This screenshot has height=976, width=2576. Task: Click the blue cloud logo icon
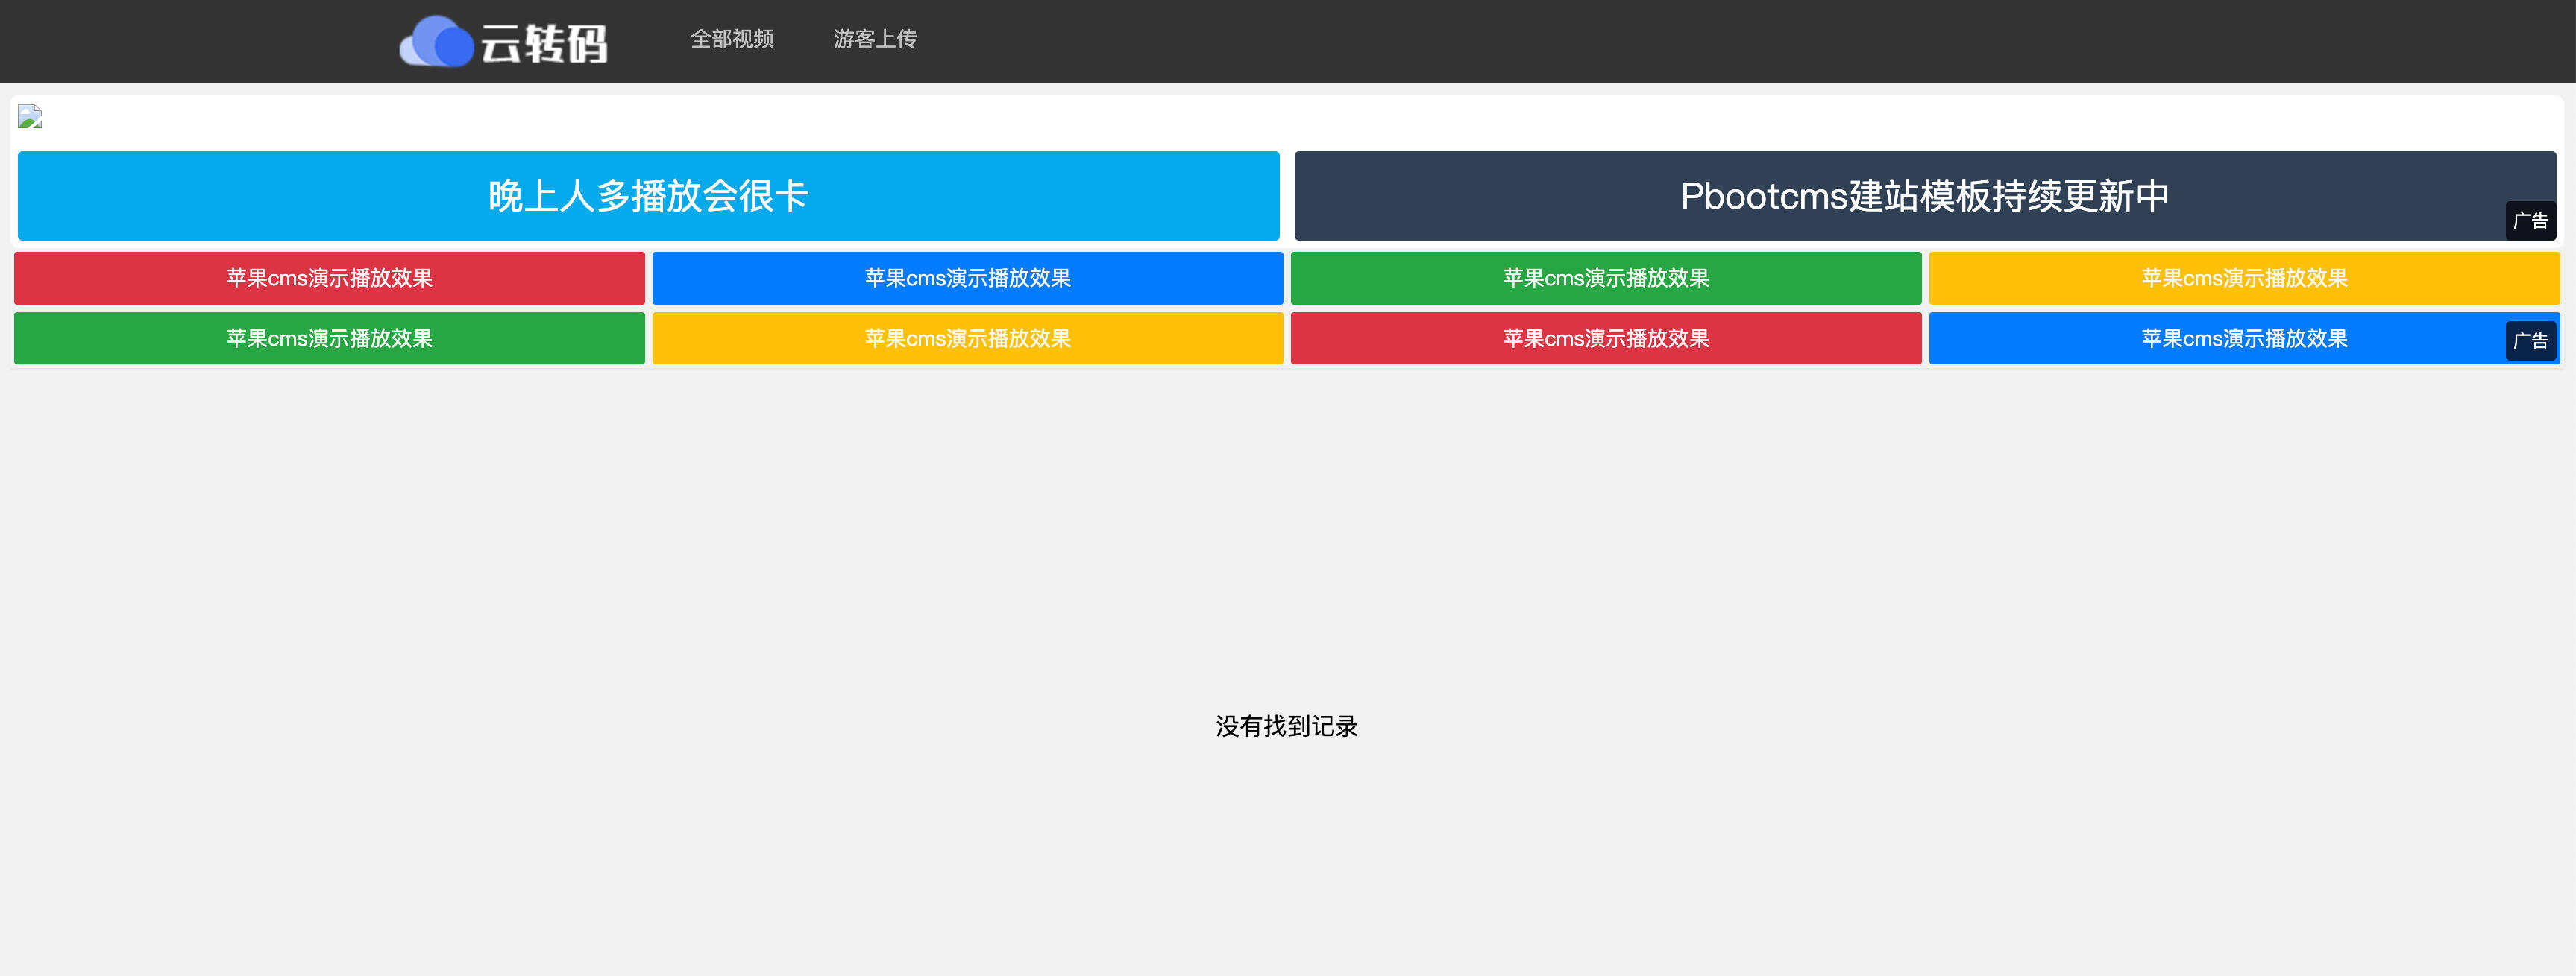438,40
